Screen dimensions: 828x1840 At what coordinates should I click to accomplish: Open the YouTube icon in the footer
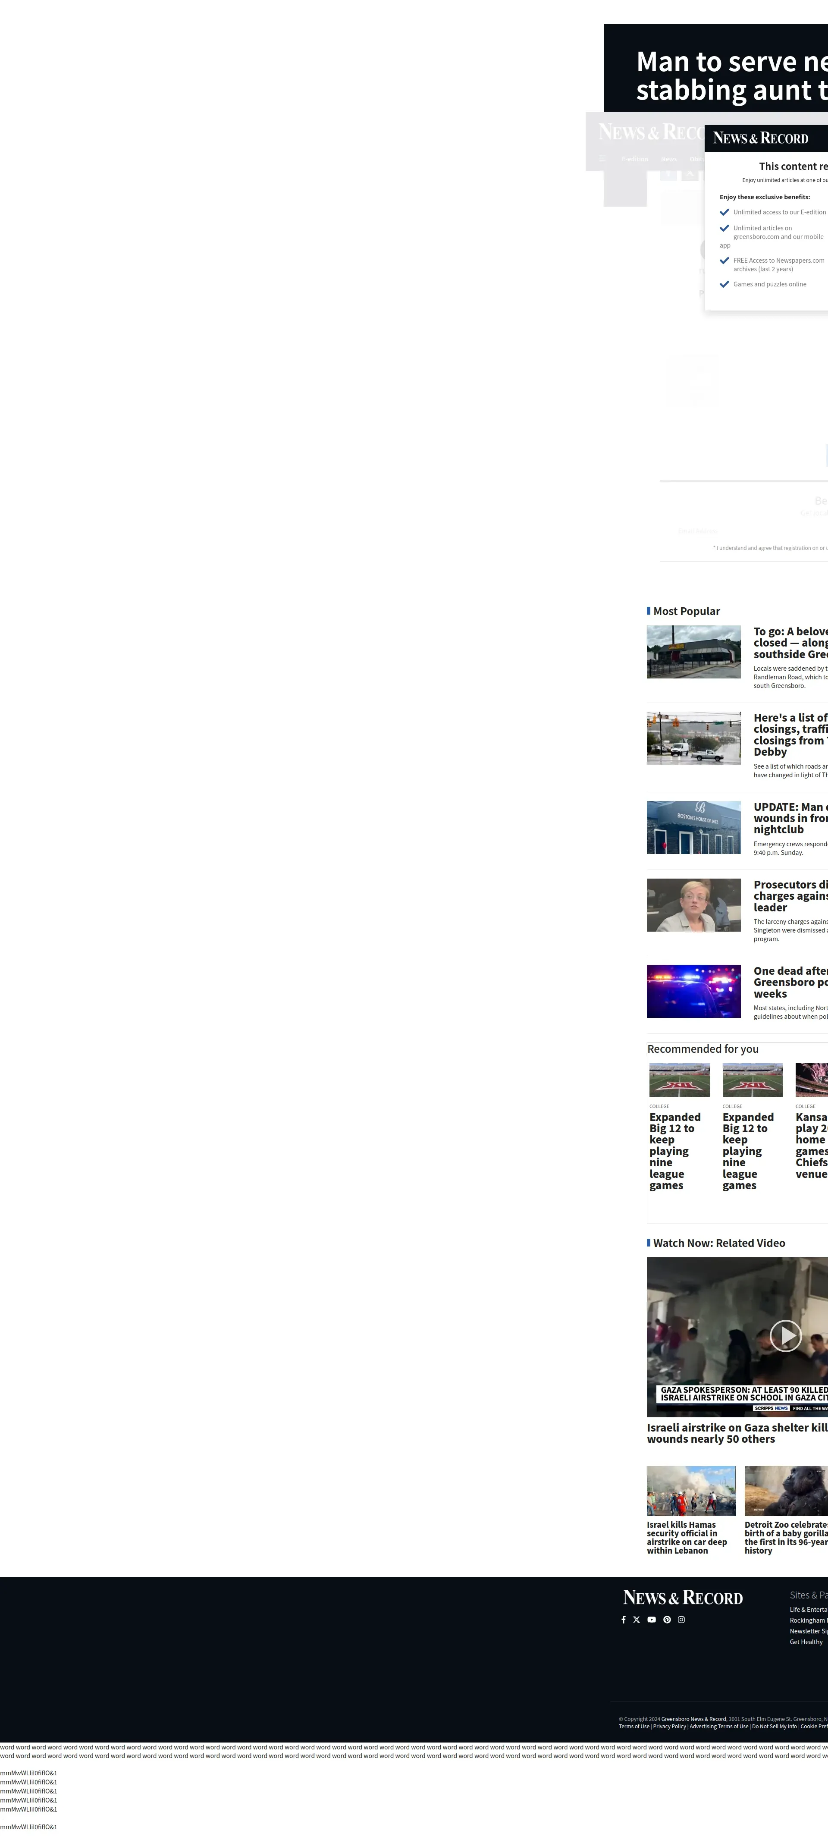652,1619
